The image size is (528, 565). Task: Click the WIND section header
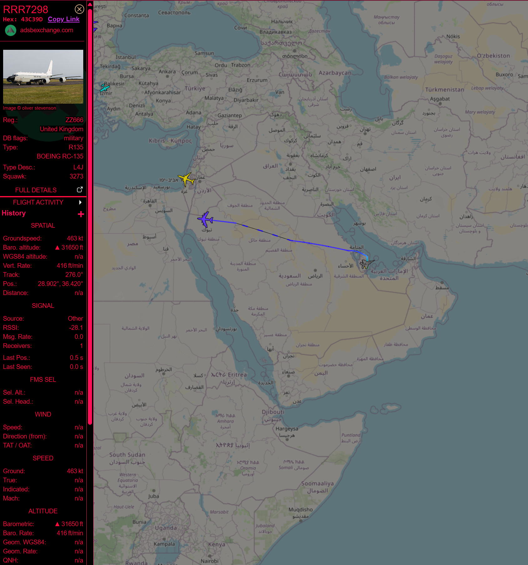click(43, 414)
